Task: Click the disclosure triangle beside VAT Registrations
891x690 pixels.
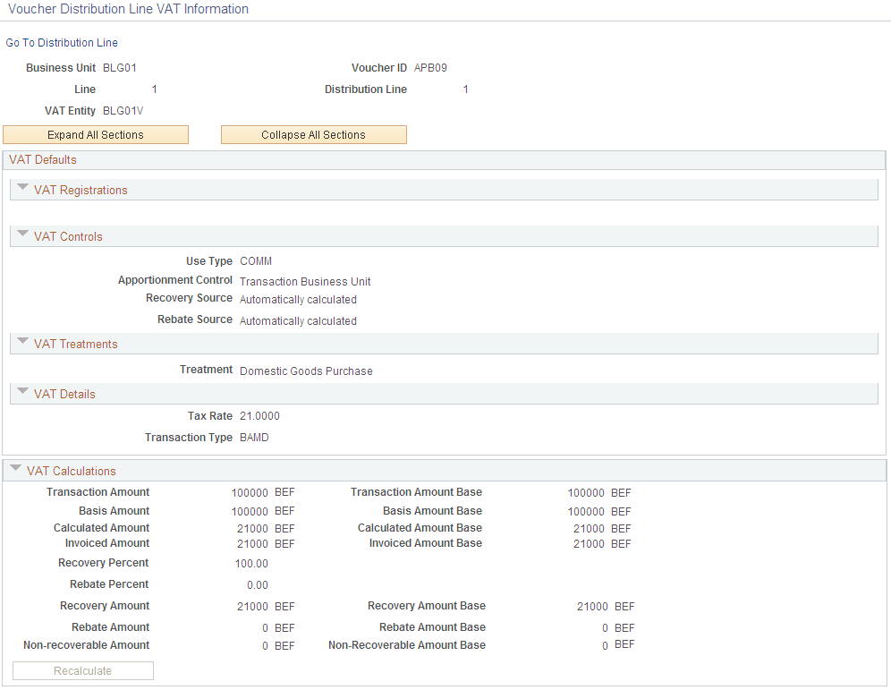Action: coord(22,189)
